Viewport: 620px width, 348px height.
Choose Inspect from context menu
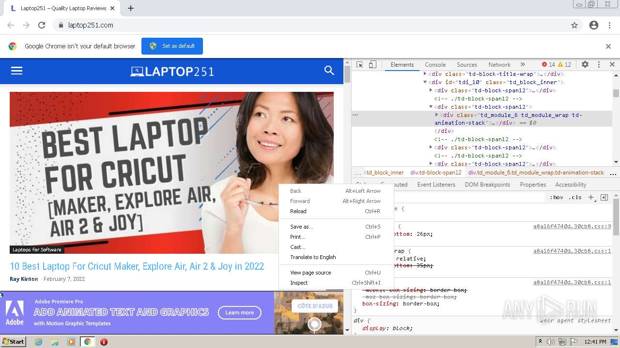click(337, 283)
